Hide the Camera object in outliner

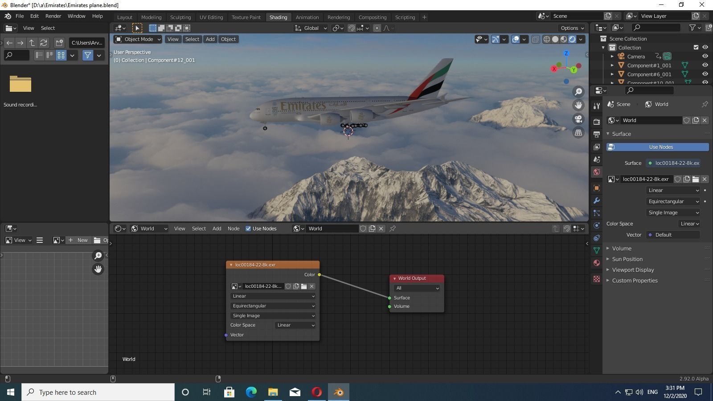click(705, 56)
